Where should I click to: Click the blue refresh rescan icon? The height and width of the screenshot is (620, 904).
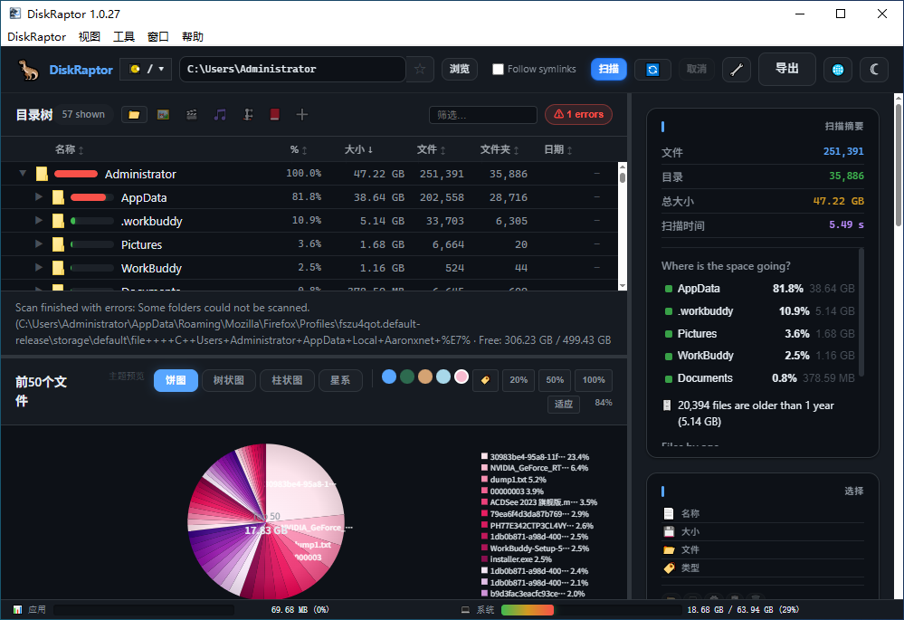(652, 69)
